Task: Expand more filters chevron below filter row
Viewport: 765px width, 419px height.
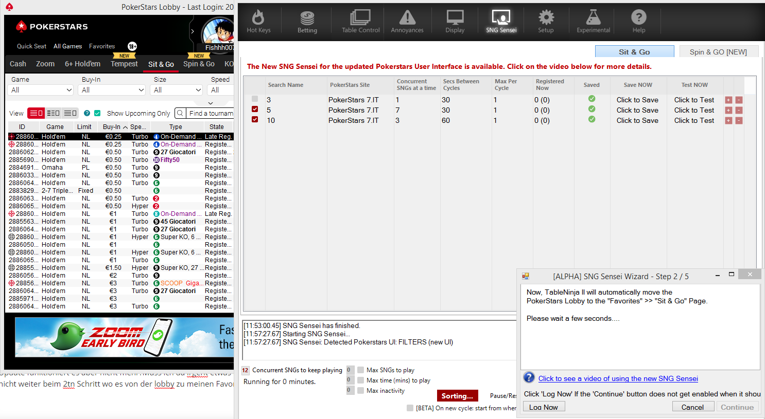Action: (x=210, y=103)
